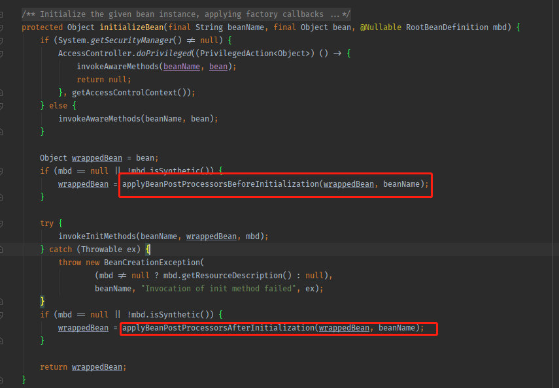Viewport: 559px width, 388px height.
Task: Click wrappedBean in 'Object wrappedBean = bean' declaration
Action: tap(97, 158)
